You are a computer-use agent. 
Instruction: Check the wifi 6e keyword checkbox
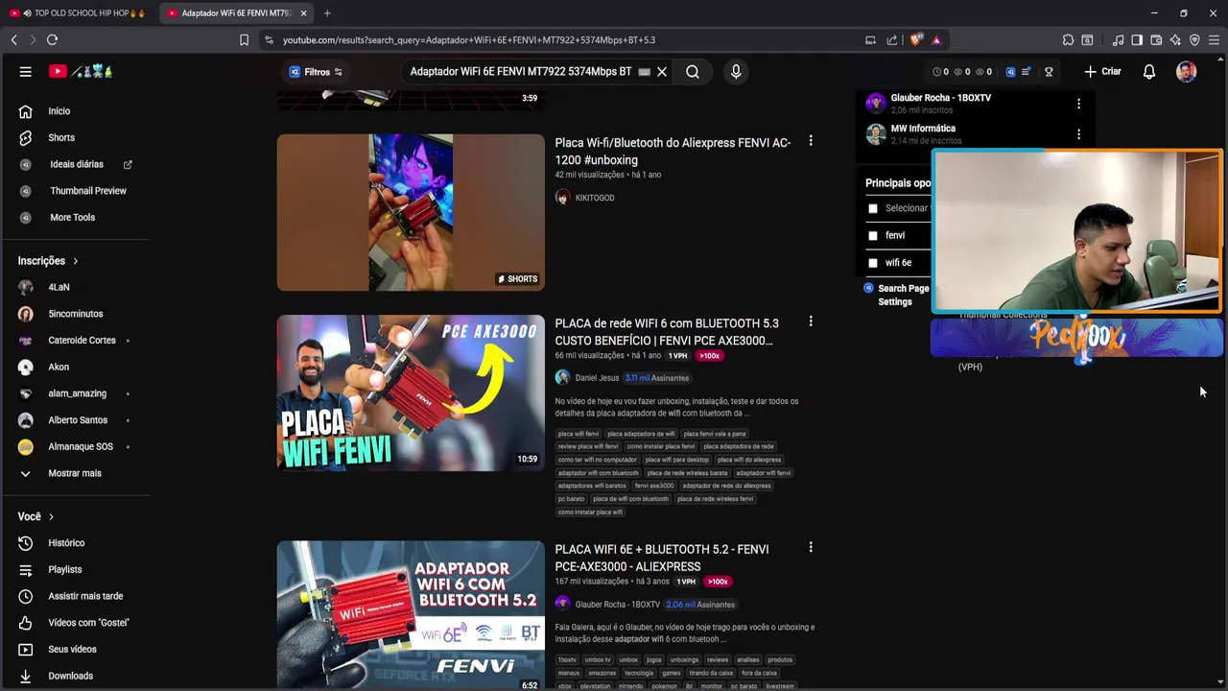tap(872, 263)
